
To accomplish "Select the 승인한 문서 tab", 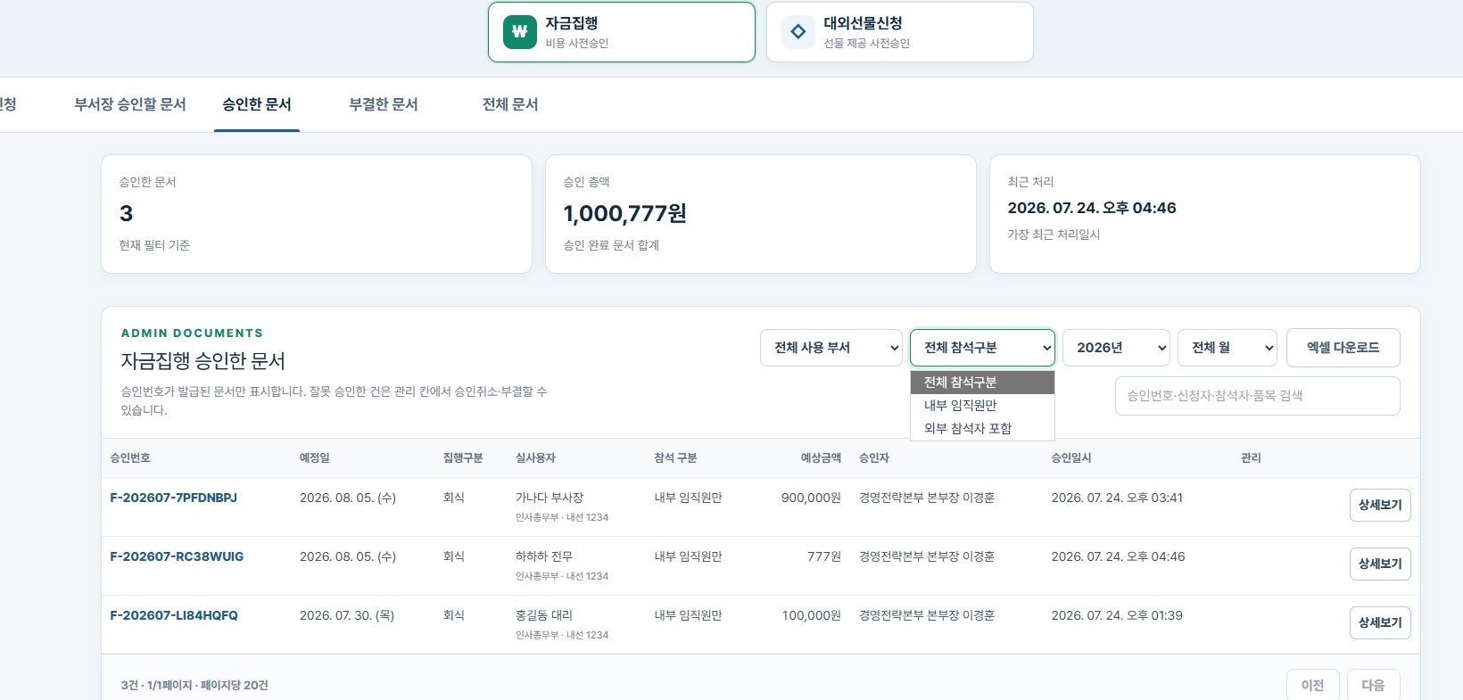I will point(257,104).
